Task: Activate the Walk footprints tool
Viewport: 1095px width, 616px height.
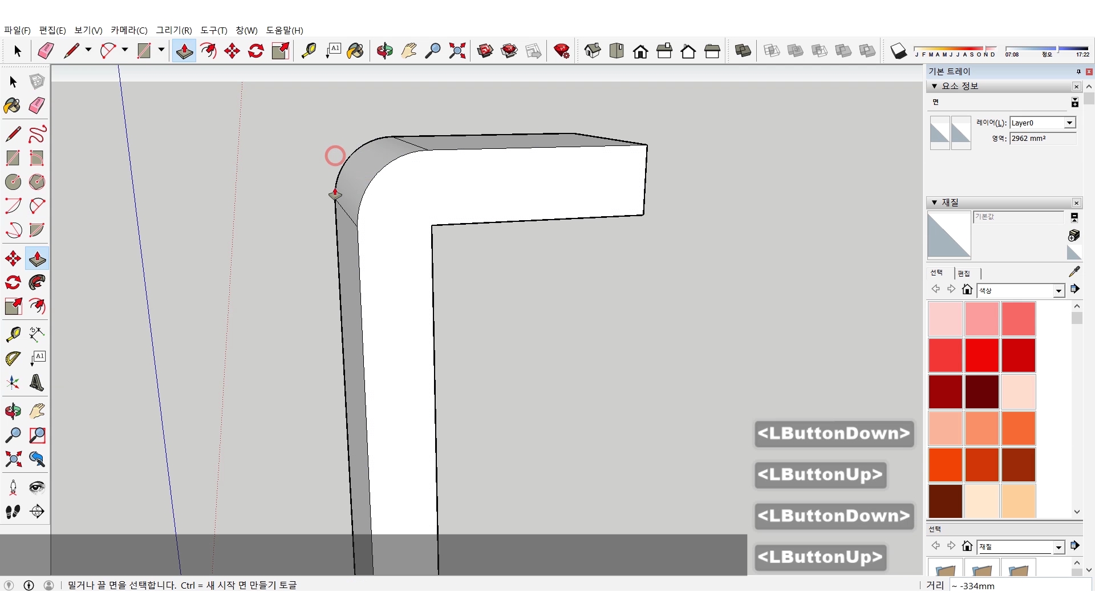Action: [13, 512]
